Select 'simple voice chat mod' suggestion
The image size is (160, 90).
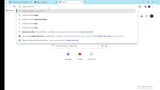pos(76,23)
